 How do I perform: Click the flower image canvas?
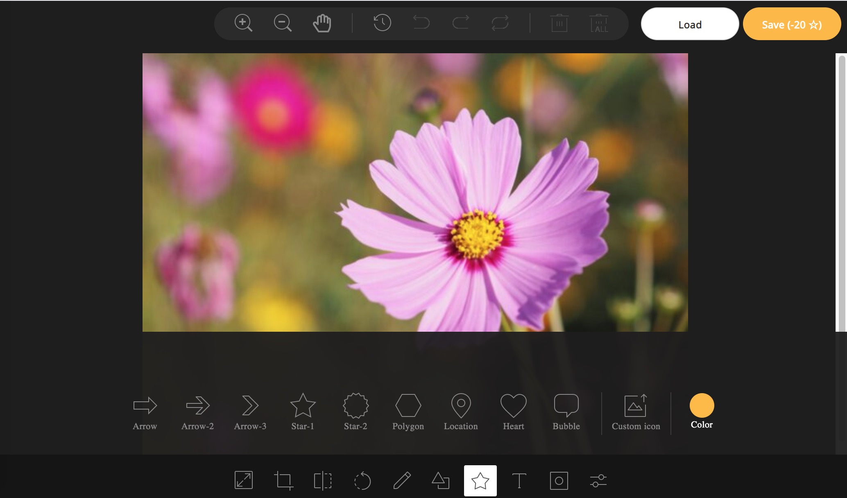tap(415, 192)
